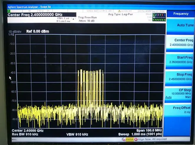Screen dimensions: 195x145
Task: Click the 'Sweep 1.000 ms (1001 pts)' annotation
Action: point(140,134)
